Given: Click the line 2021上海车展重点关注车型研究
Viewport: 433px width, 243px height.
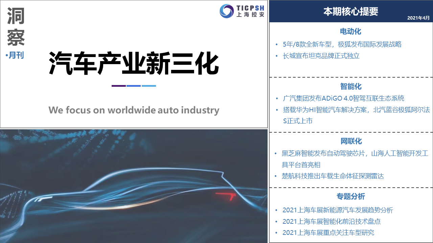Looking at the screenshot, I should coord(328,233).
